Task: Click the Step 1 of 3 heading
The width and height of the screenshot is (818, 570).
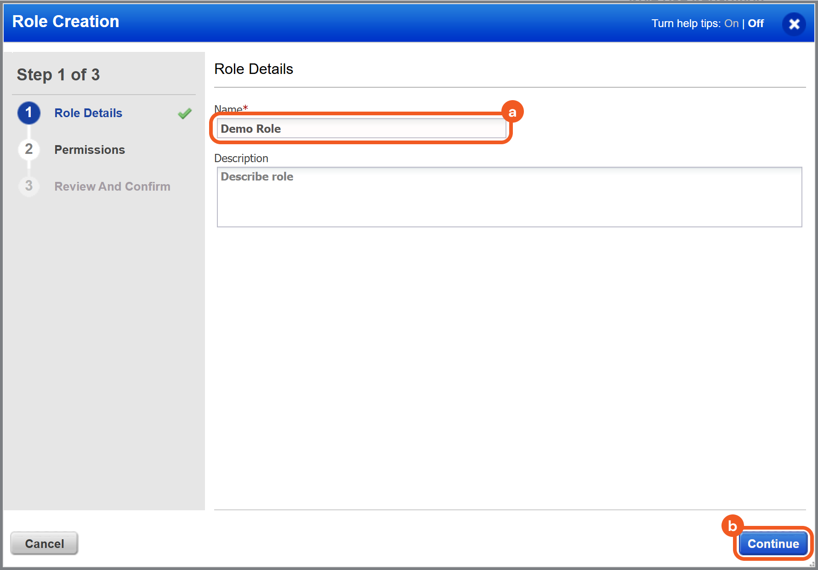Action: [x=58, y=74]
